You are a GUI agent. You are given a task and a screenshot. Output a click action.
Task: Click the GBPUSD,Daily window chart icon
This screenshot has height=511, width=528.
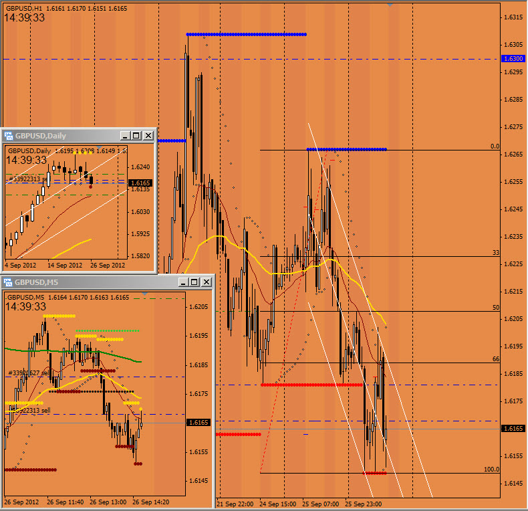pos(8,136)
